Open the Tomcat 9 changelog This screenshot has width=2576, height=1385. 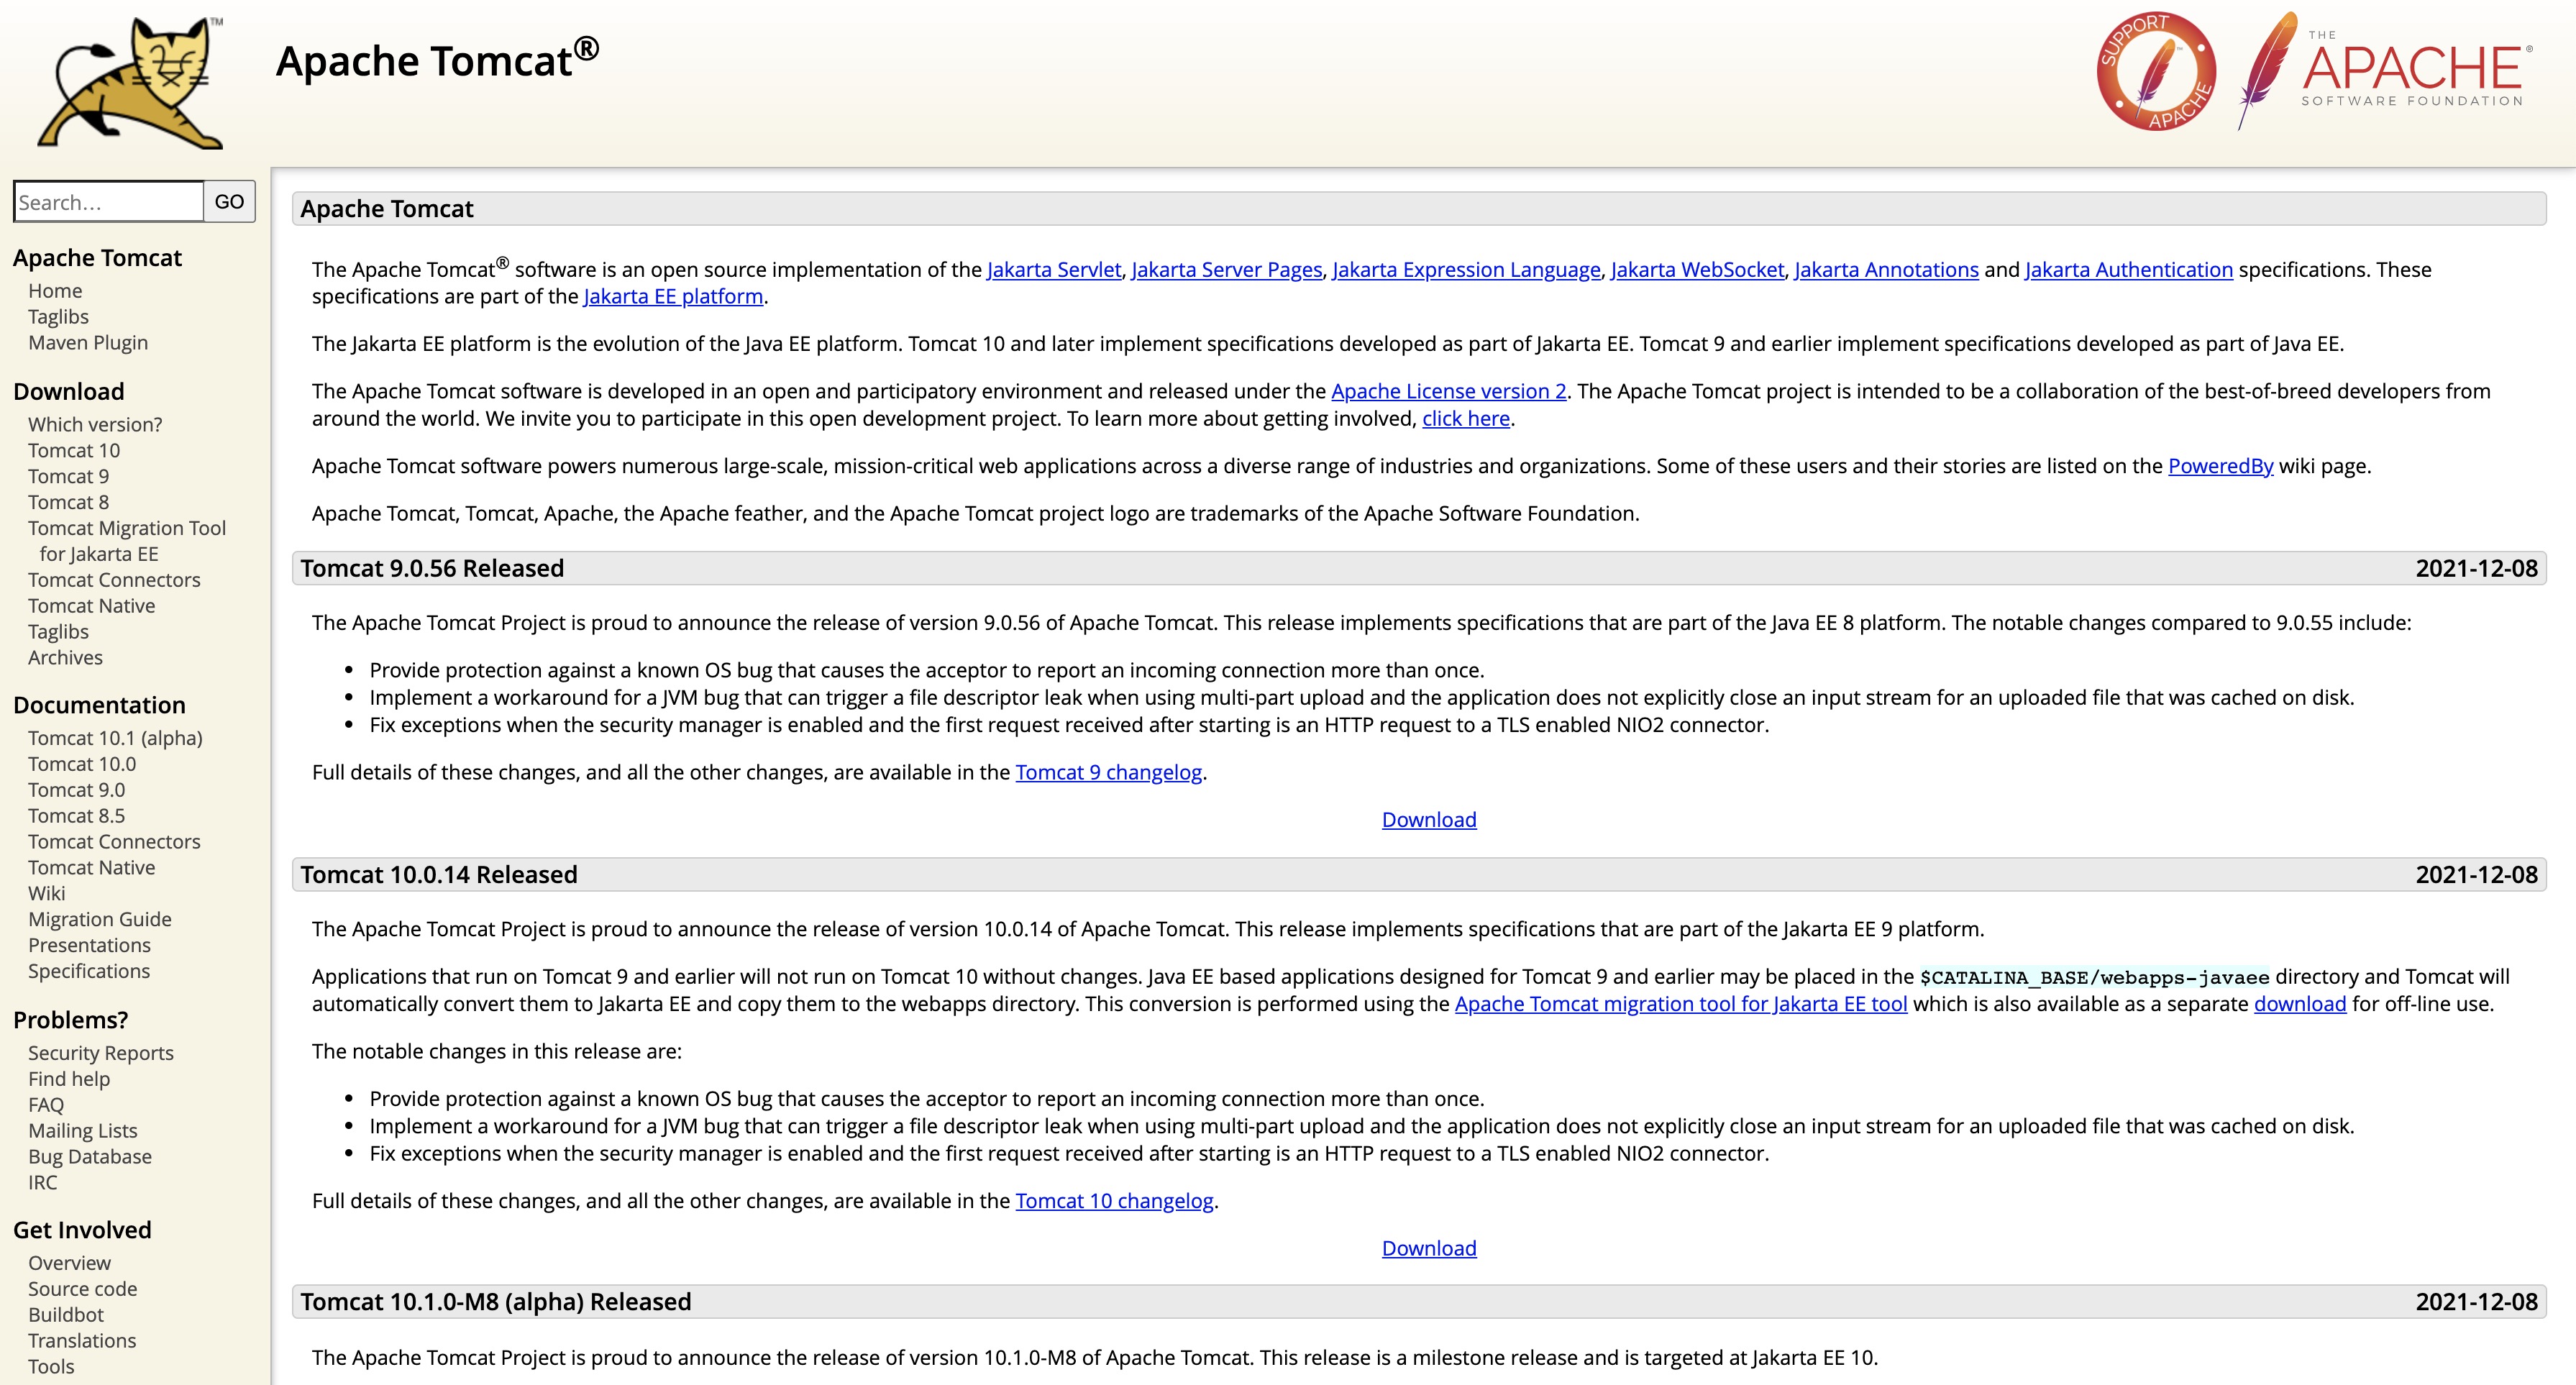(1109, 773)
